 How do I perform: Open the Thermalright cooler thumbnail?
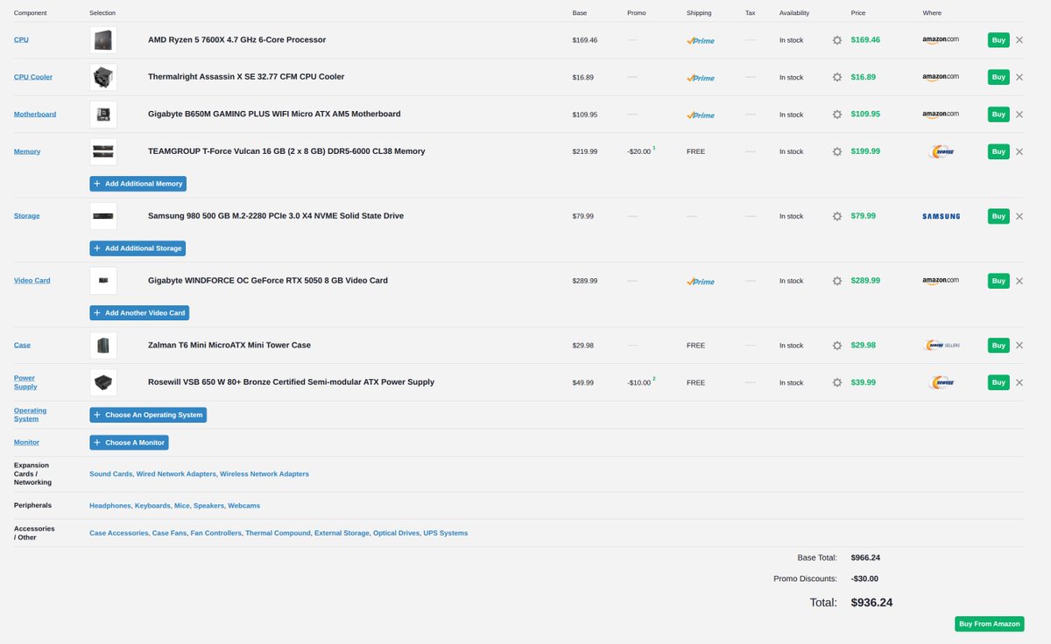103,77
